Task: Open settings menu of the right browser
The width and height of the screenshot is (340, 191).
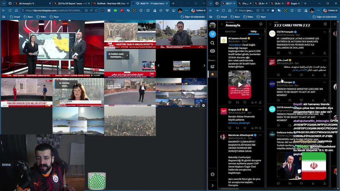Action: pos(319,10)
